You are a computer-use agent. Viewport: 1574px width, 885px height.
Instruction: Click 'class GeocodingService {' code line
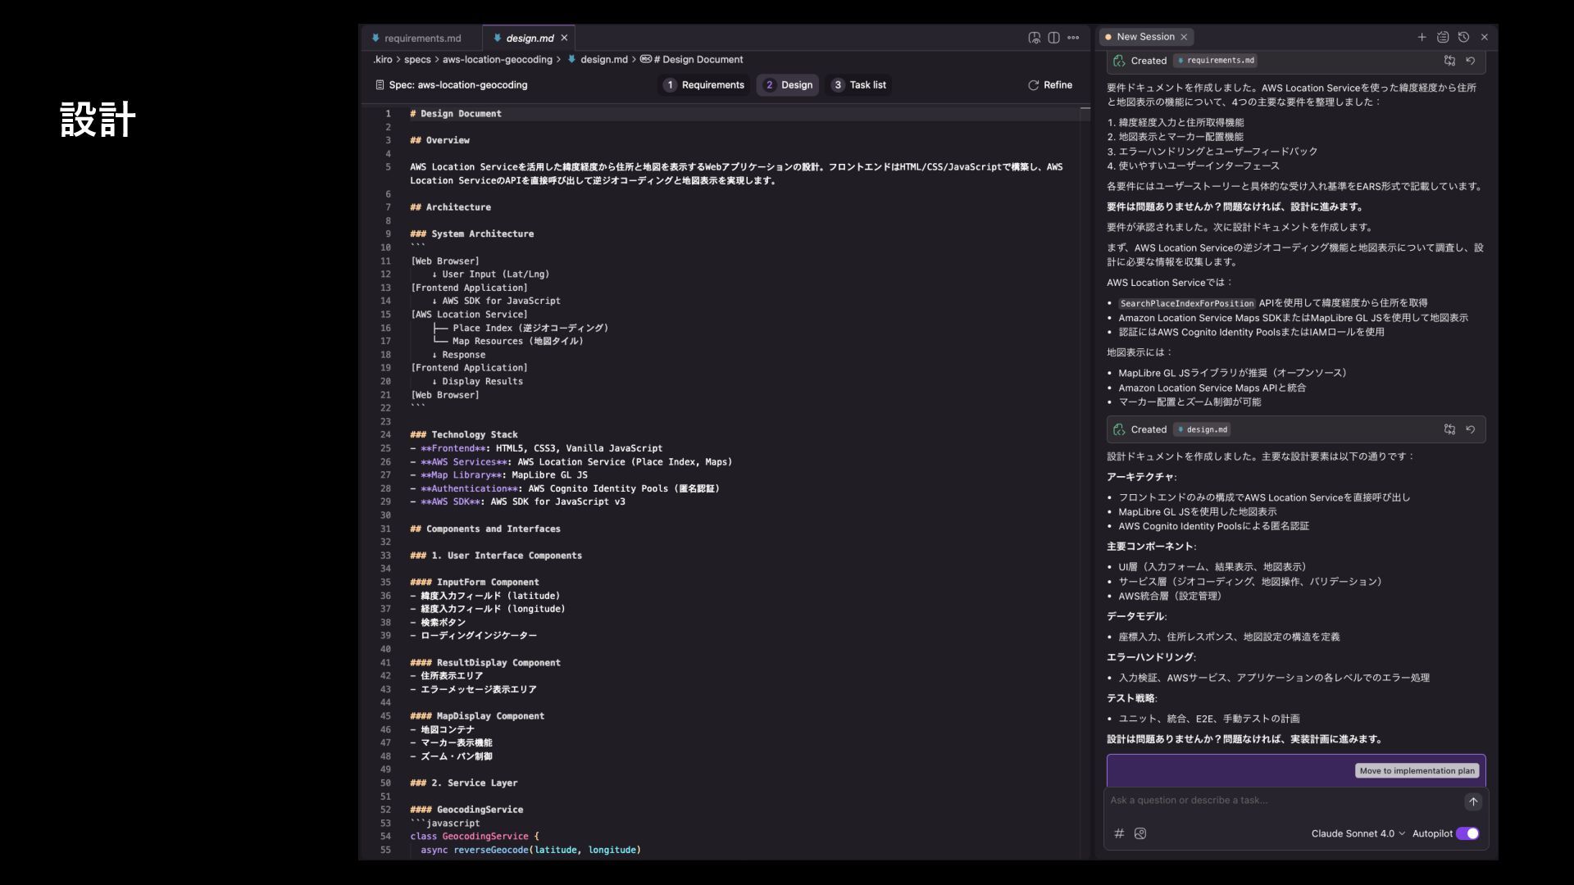[x=475, y=837]
